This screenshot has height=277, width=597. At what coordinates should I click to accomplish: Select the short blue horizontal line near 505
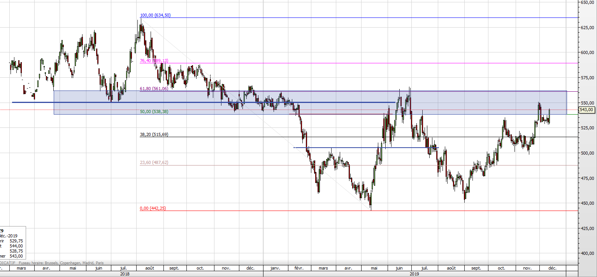366,148
